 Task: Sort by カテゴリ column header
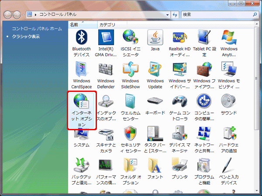112,25
